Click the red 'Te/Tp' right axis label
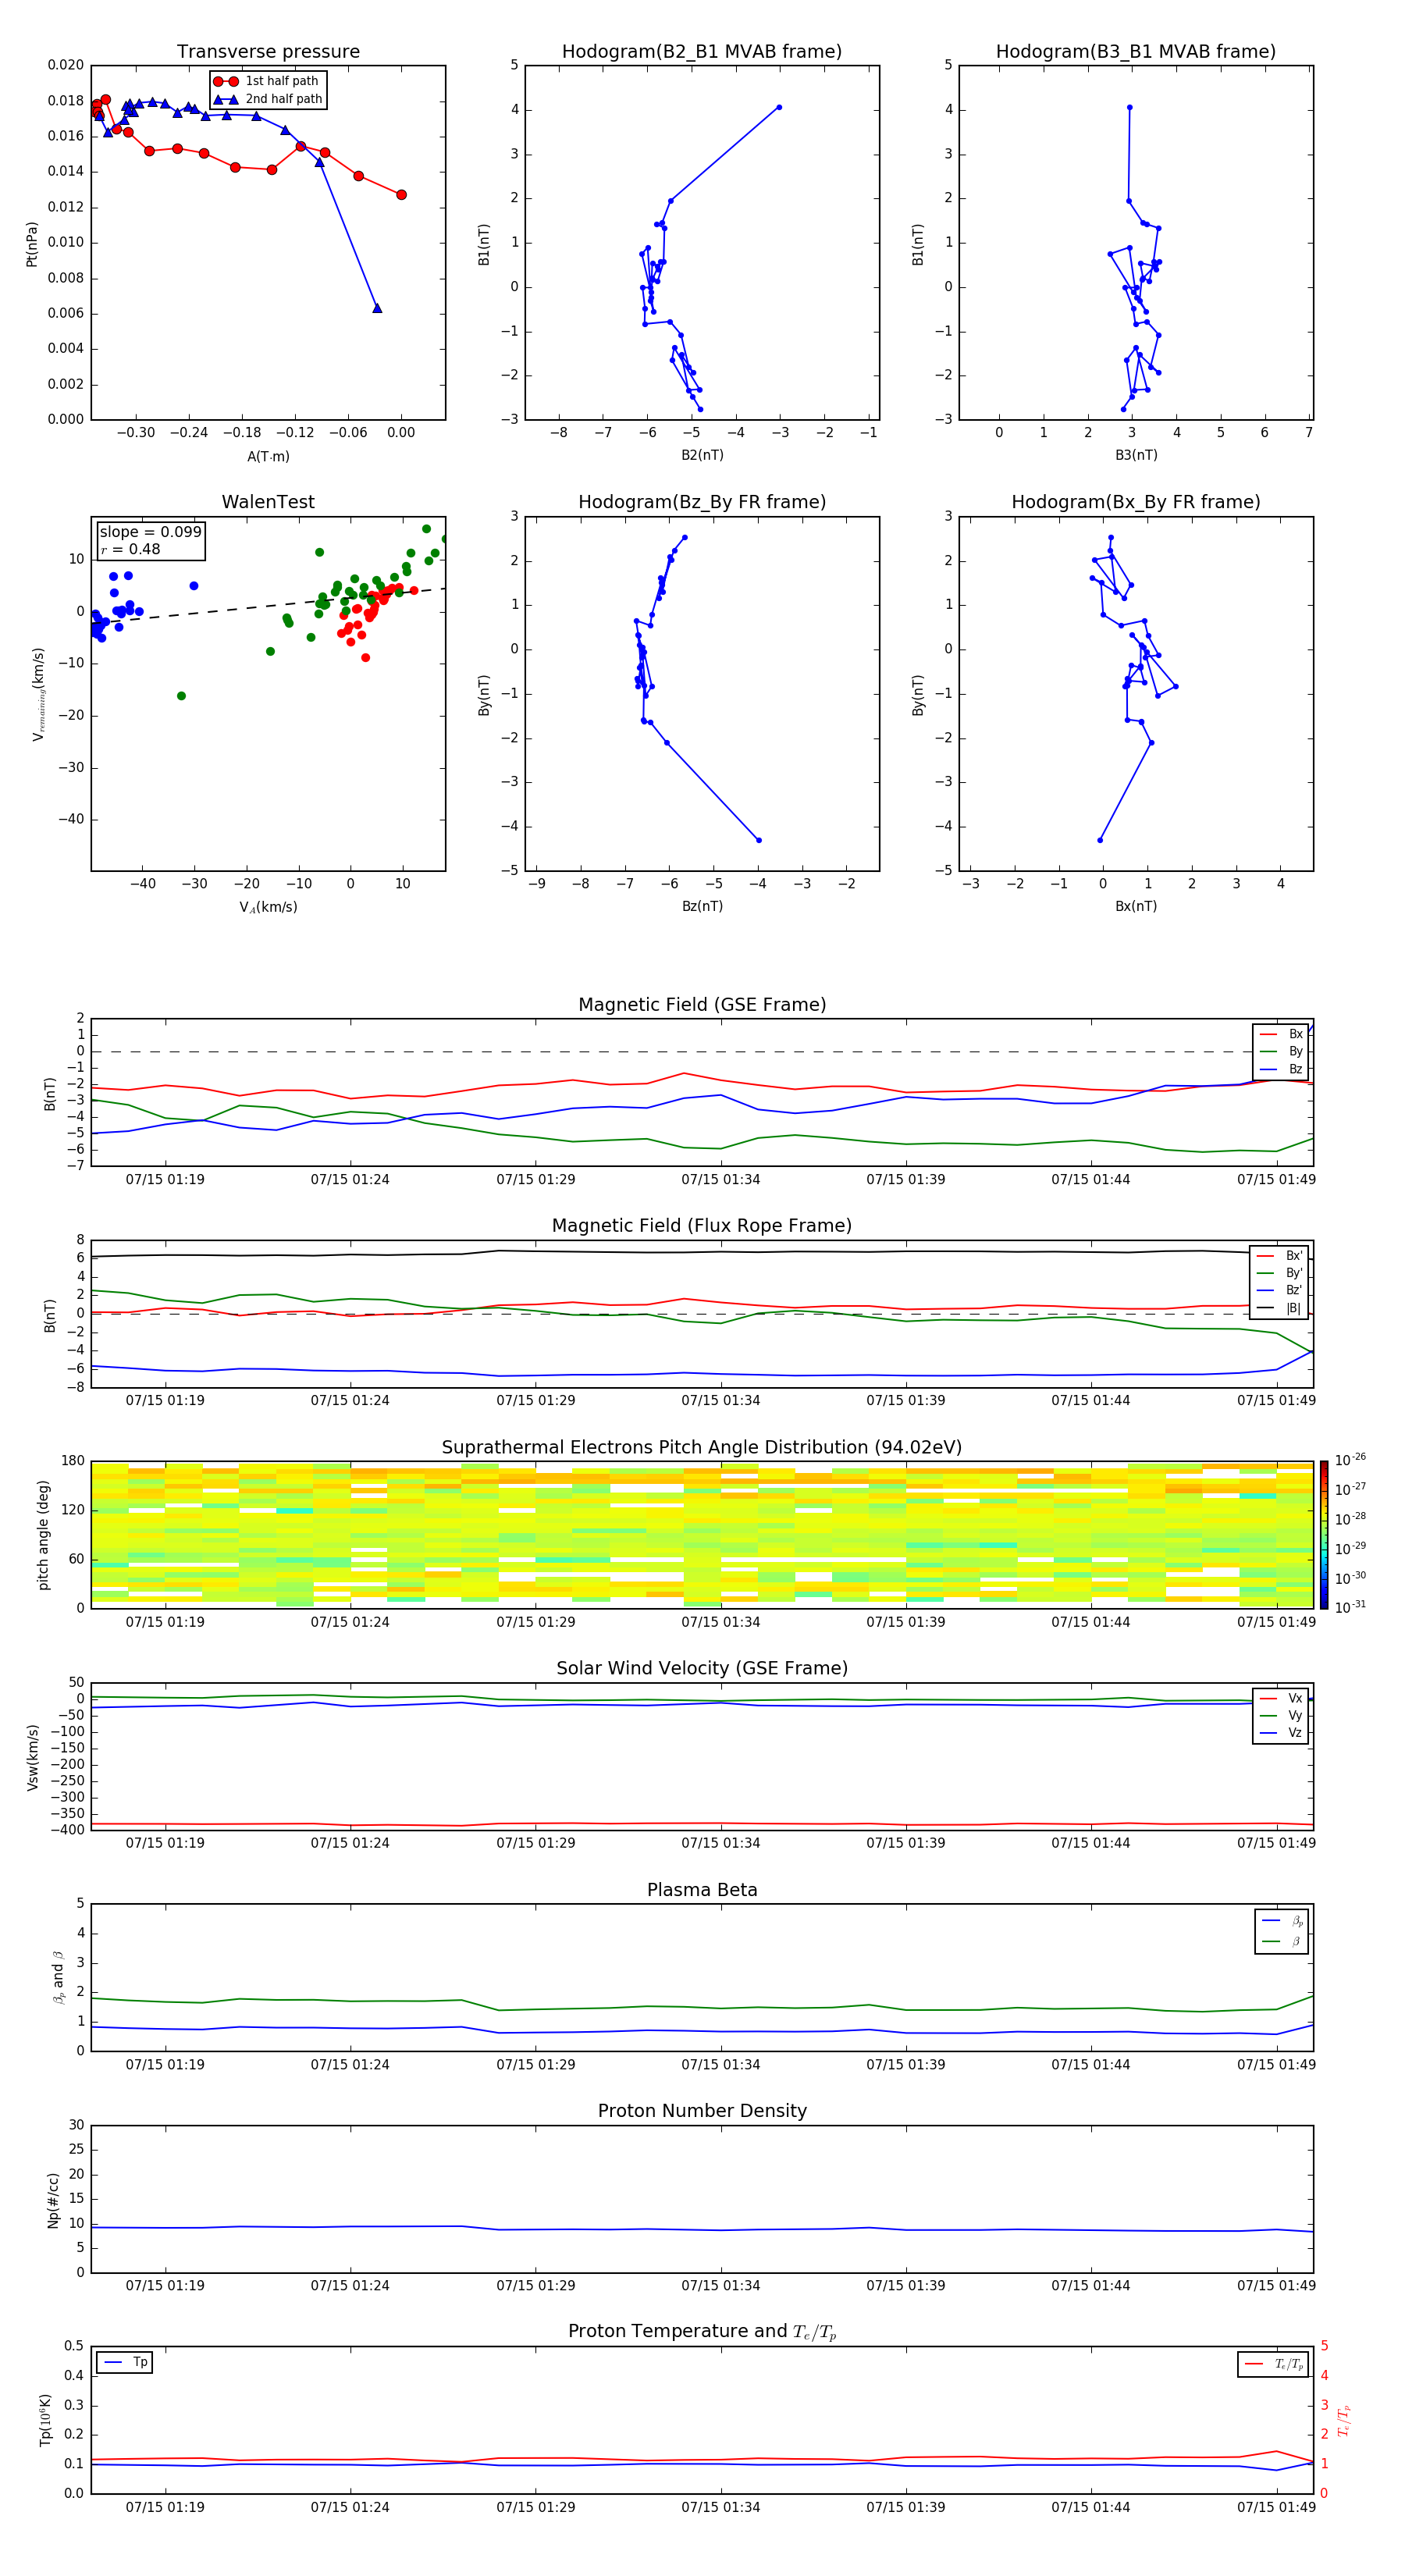The image size is (1405, 2576). (x=1343, y=2420)
